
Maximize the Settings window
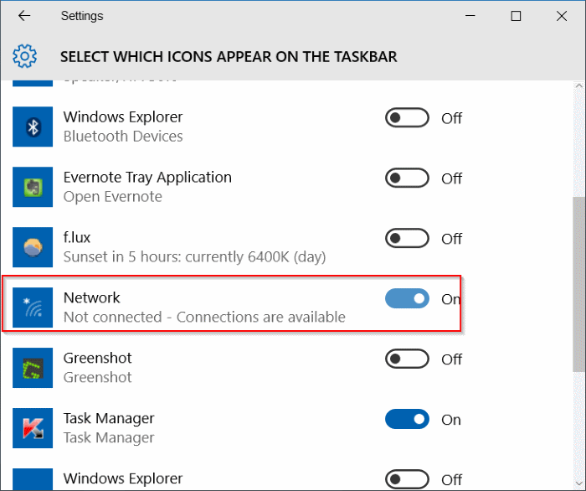pos(517,16)
